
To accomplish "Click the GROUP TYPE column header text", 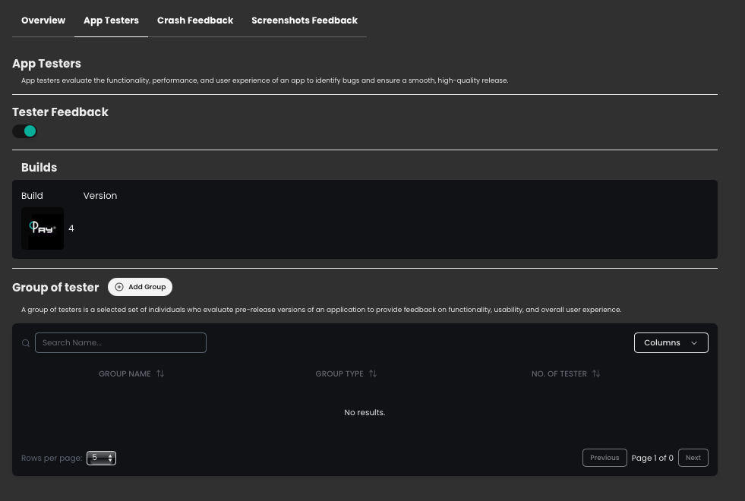I will 339,374.
